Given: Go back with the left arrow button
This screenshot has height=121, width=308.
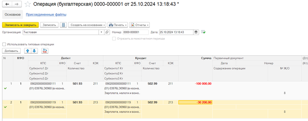Looking at the screenshot, I should (7, 4).
